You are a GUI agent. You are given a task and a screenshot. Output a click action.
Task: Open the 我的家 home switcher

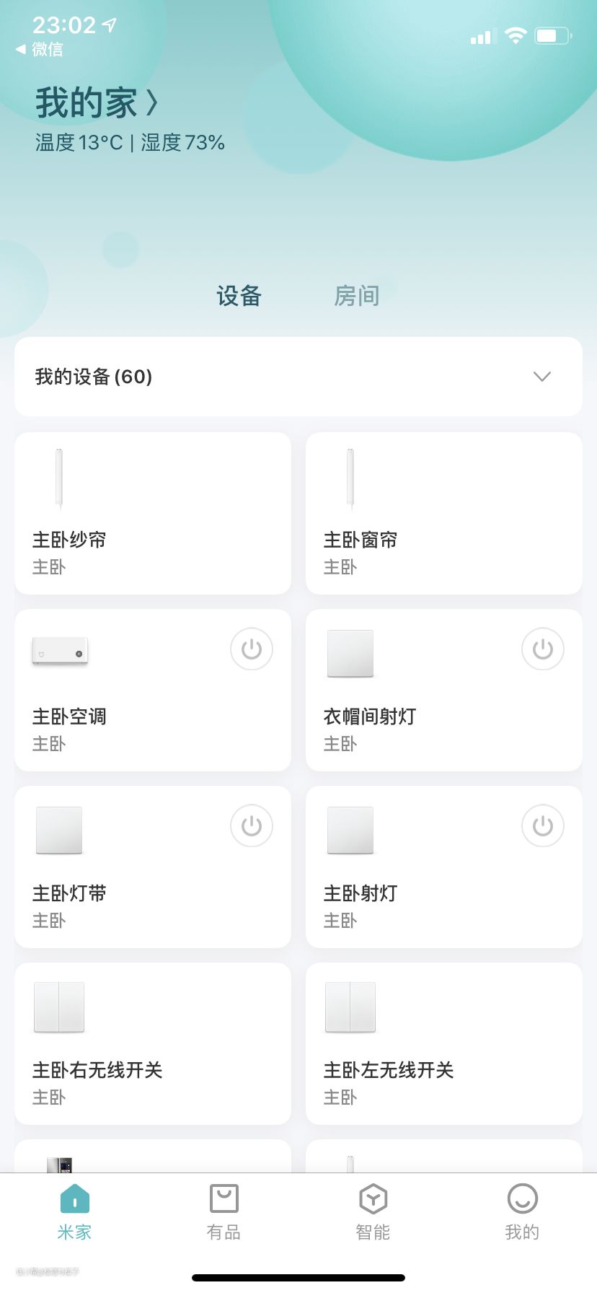tap(97, 102)
